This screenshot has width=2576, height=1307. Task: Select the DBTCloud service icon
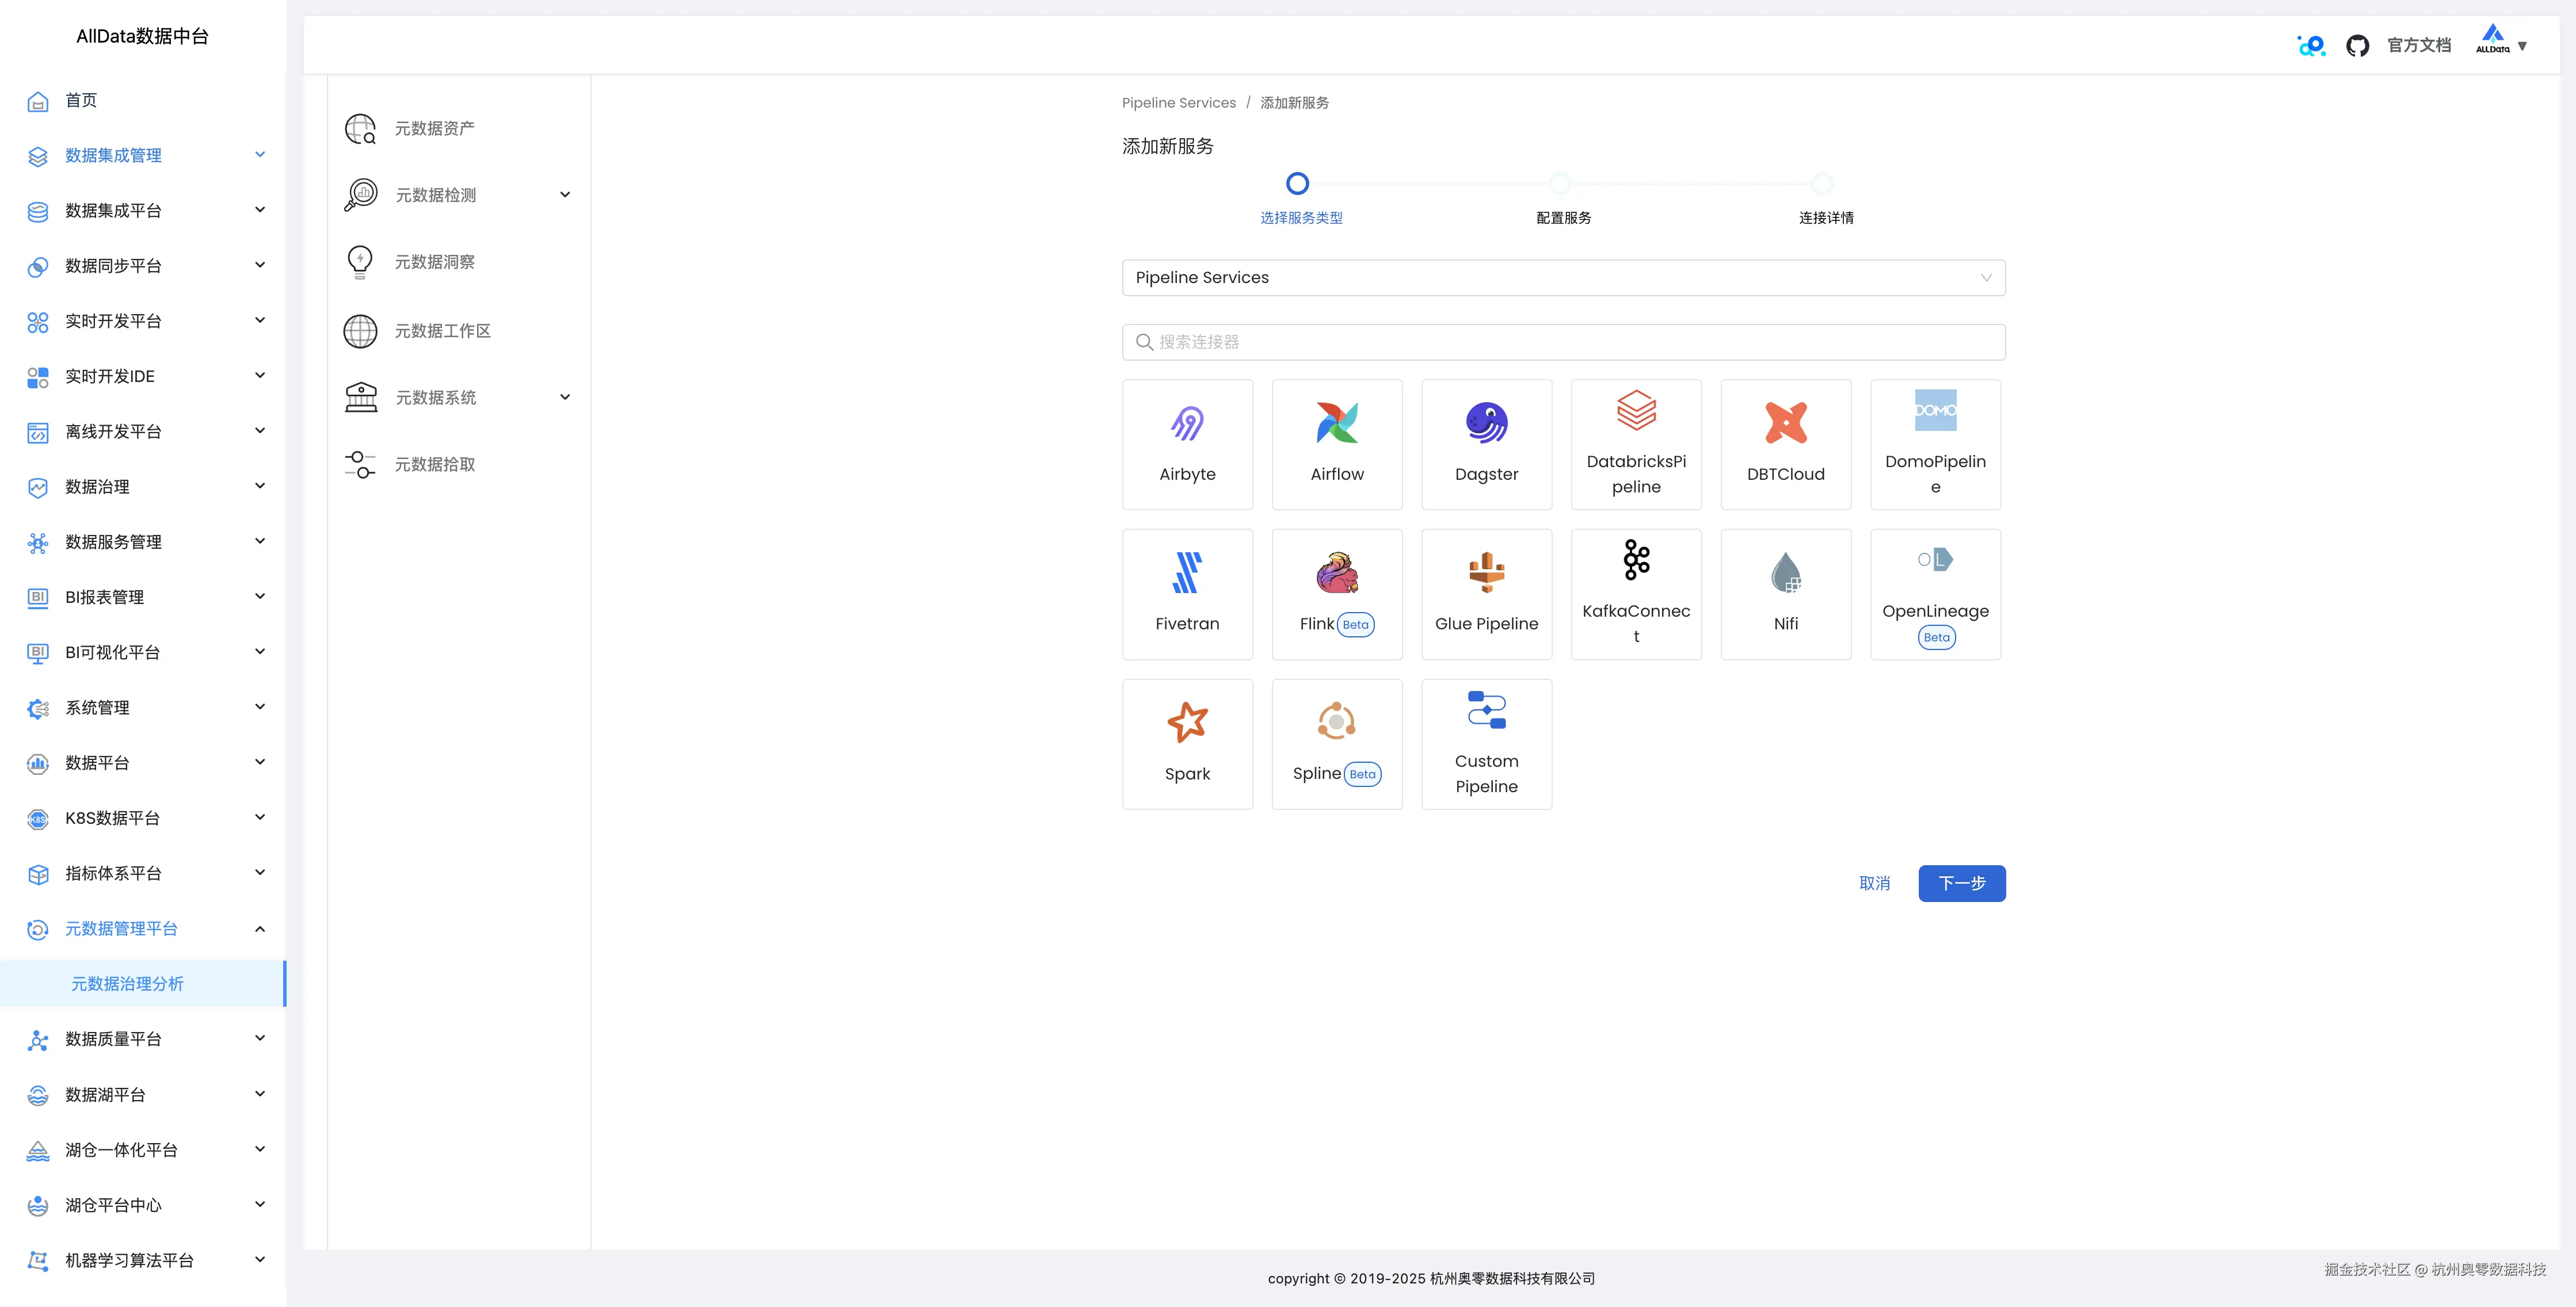1785,423
